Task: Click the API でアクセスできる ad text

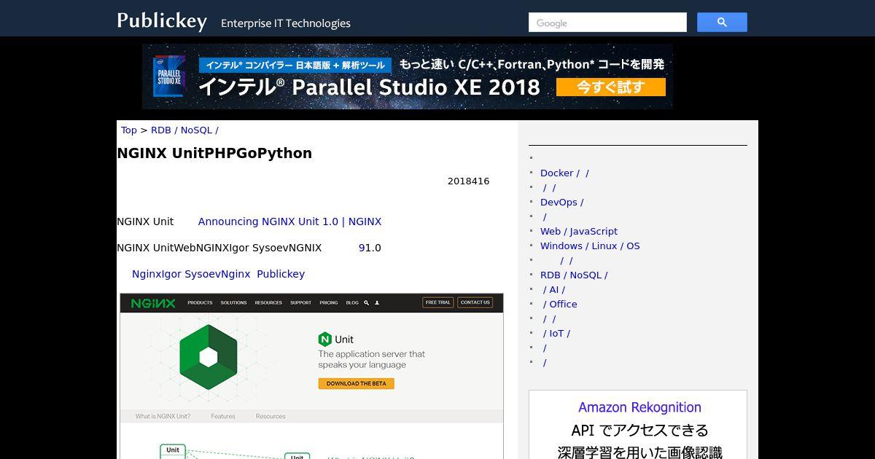Action: tap(639, 430)
